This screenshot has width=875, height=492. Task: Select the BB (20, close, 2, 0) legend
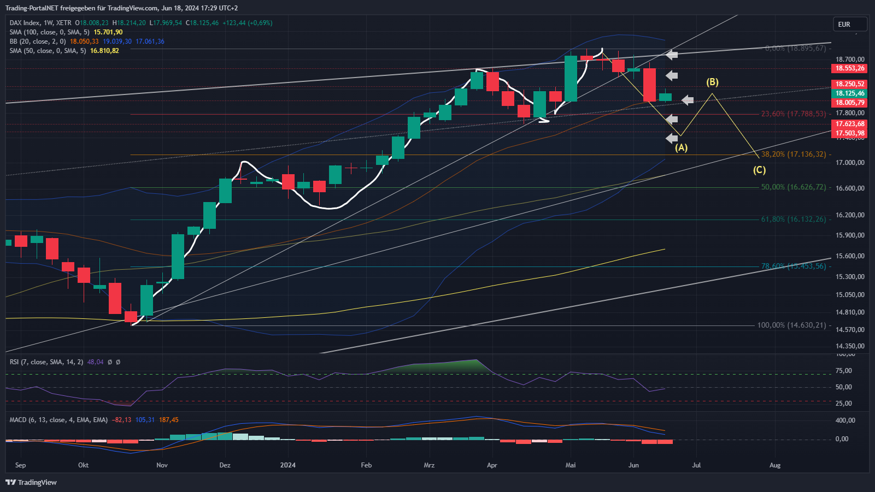click(38, 42)
